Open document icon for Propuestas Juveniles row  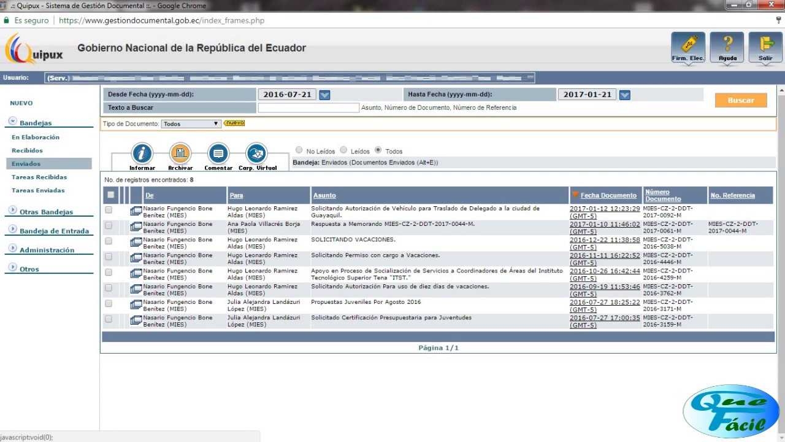point(136,305)
